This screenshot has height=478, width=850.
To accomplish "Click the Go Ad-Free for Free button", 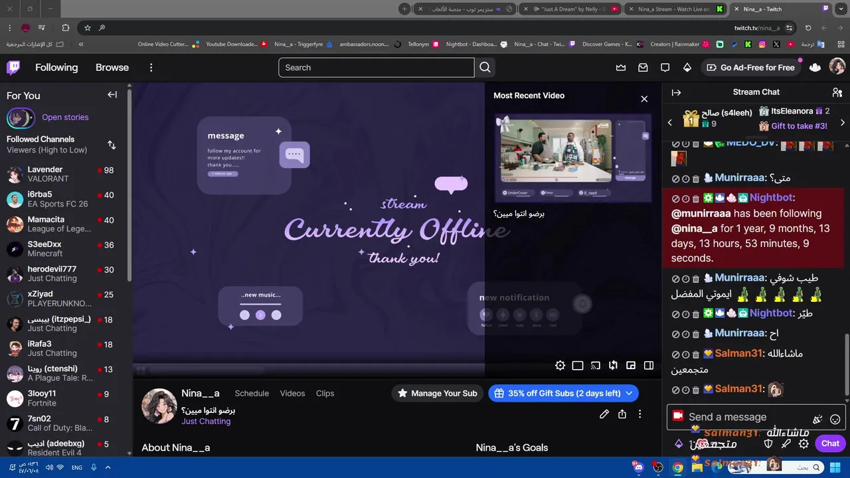I will click(750, 68).
